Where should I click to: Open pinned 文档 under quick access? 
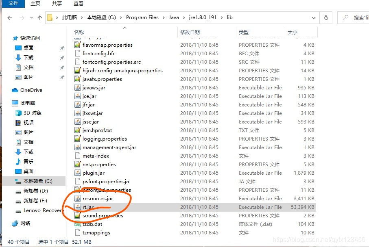pyautogui.click(x=28, y=67)
